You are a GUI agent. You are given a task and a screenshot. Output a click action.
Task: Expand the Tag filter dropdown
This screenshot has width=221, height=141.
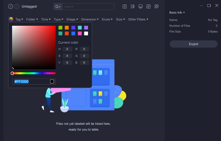coord(19,19)
